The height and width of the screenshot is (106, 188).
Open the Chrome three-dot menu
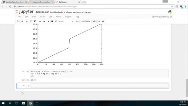click(x=185, y=6)
